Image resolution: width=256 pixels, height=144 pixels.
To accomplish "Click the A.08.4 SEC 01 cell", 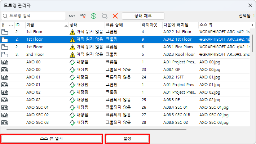I will (175, 108).
